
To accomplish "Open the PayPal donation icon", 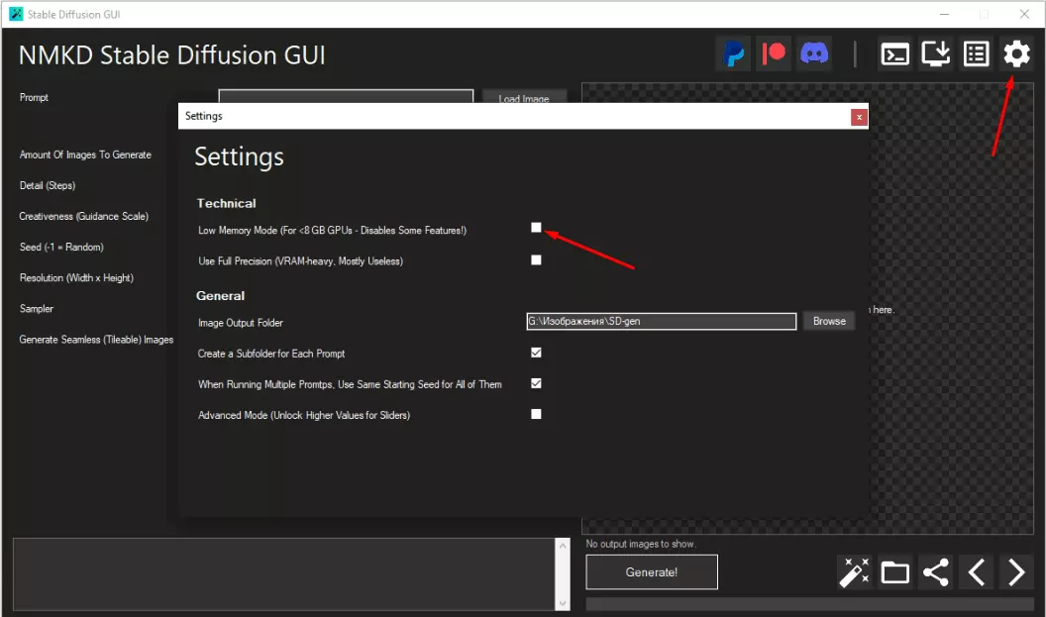I will (x=733, y=54).
